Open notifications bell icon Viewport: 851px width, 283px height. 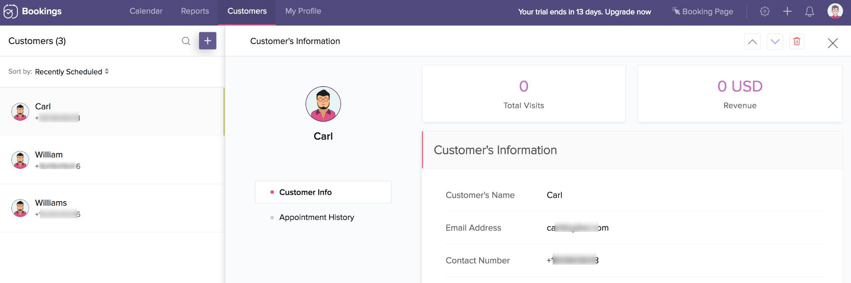(809, 12)
